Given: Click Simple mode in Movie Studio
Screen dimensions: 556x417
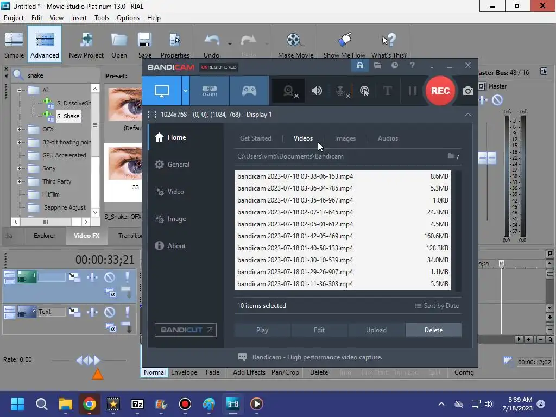Looking at the screenshot, I should point(14,45).
